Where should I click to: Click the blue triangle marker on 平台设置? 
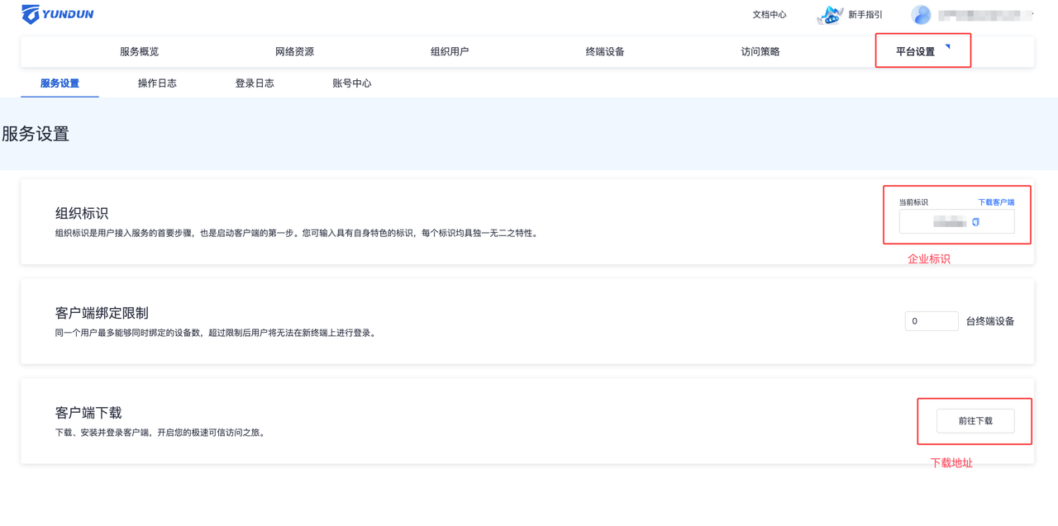[x=947, y=46]
